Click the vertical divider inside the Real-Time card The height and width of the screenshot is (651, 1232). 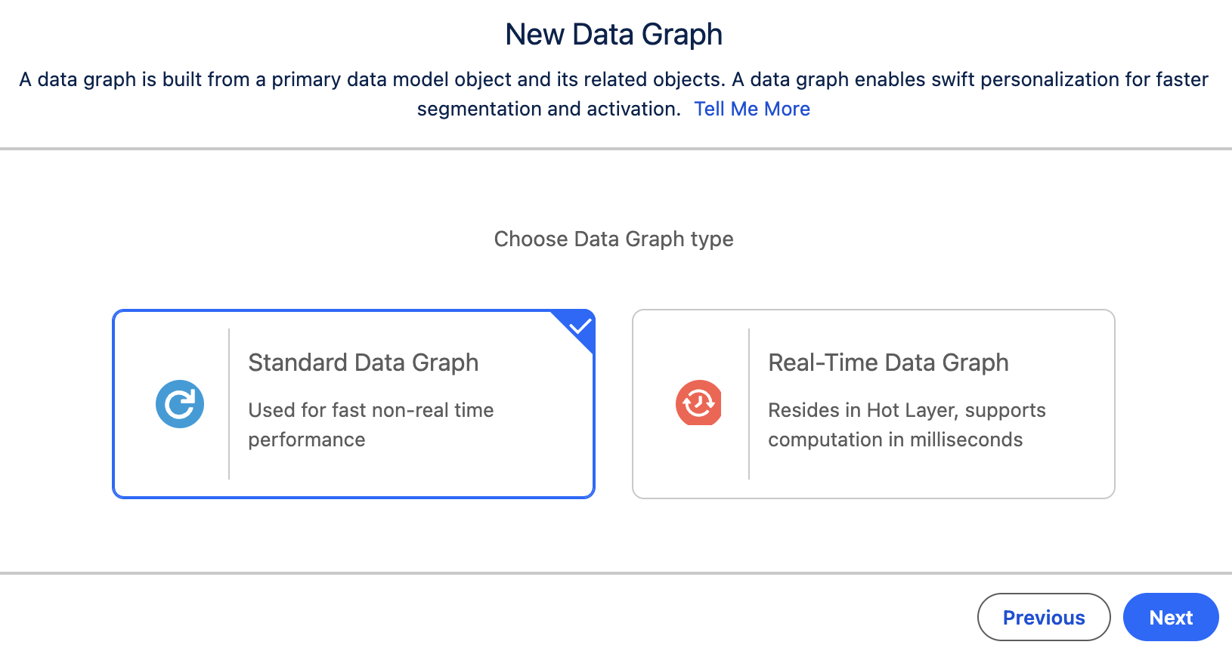[x=749, y=404]
